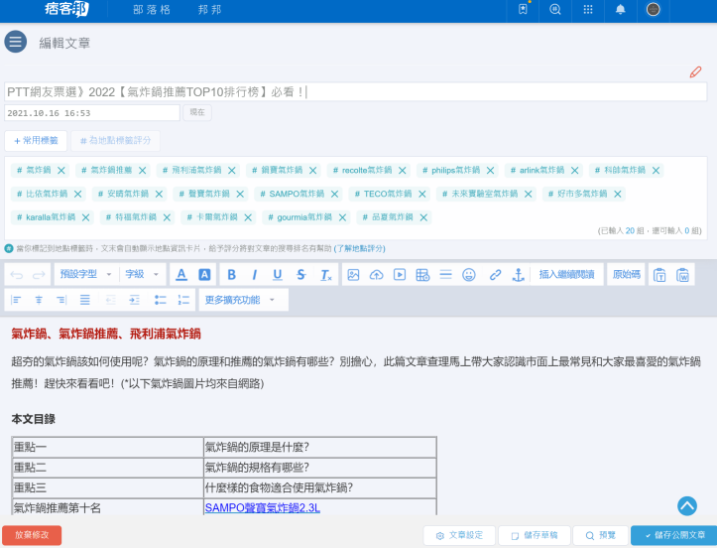Open 了解地點評分 link
This screenshot has width=717, height=548.
359,248
